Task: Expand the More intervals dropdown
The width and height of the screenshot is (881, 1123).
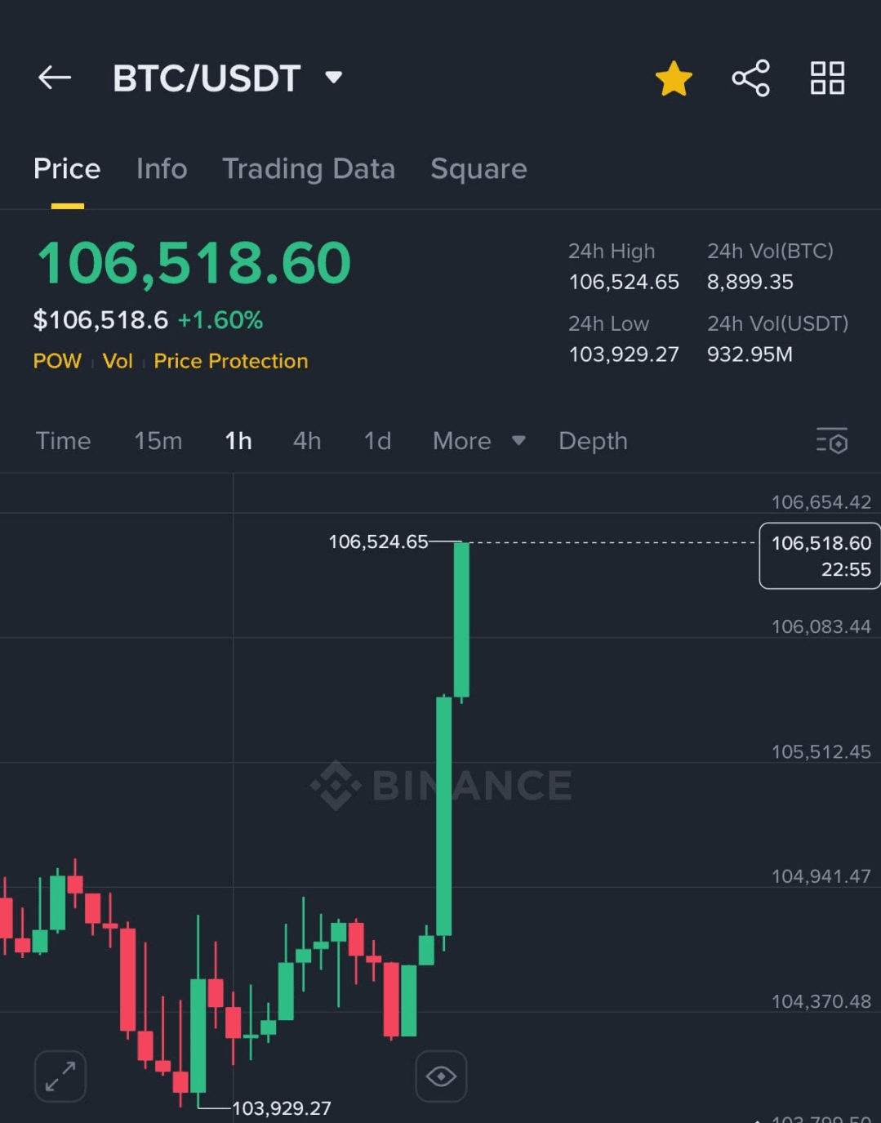Action: (478, 441)
